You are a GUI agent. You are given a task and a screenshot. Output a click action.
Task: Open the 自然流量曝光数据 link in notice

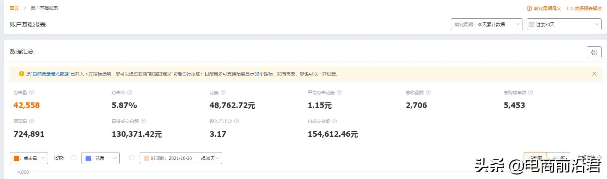click(51, 74)
